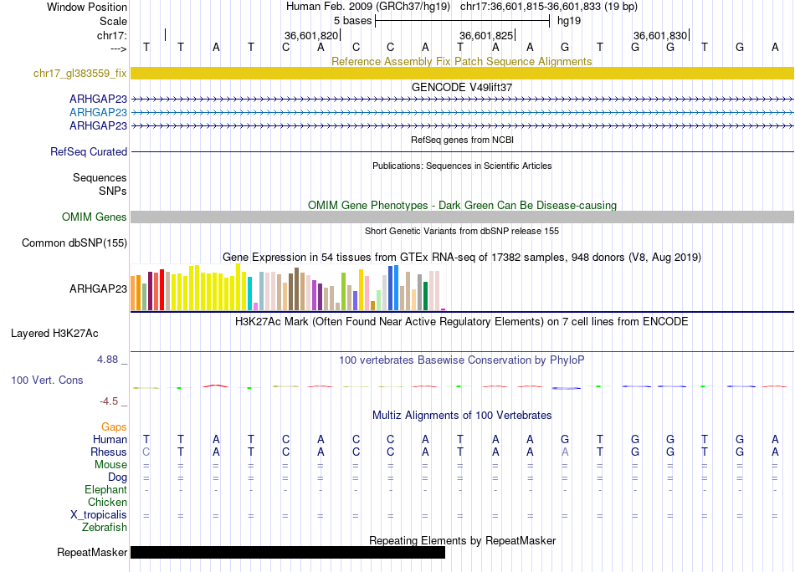Click the GTEx tissue expression bar chart
The image size is (795, 572).
coord(288,287)
